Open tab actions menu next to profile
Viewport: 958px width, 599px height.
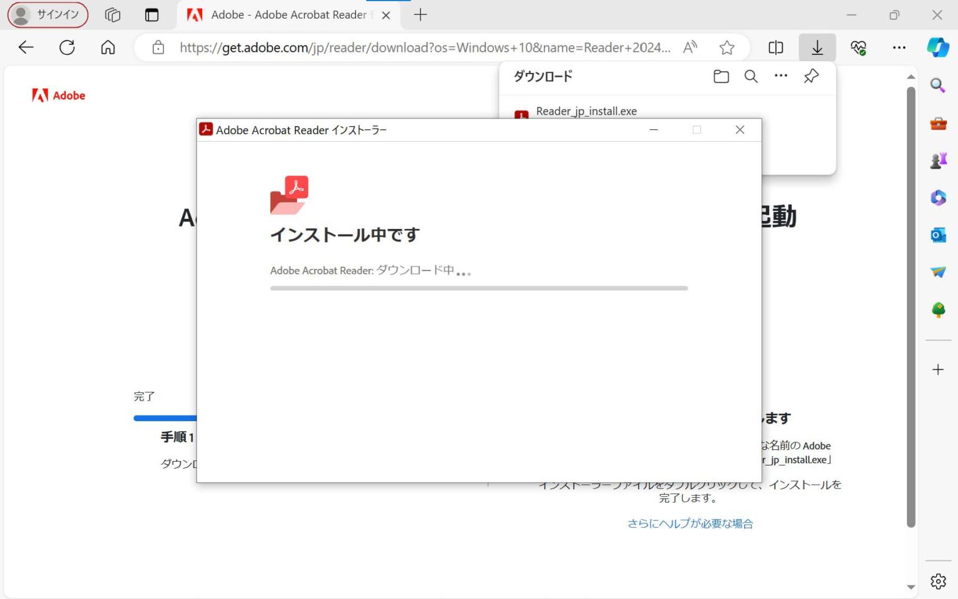112,15
